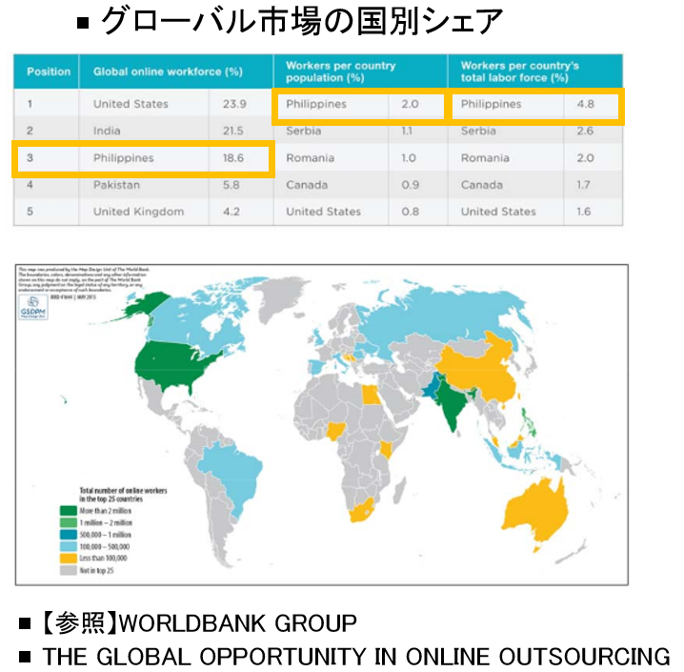
Task: Click Canada on the world map
Action: point(183,323)
